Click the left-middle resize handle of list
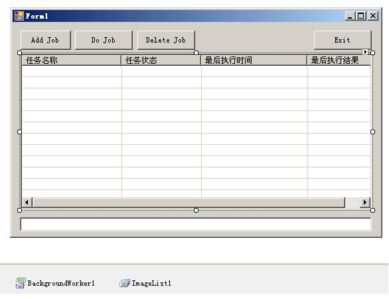This screenshot has width=389, height=299. tap(20, 132)
